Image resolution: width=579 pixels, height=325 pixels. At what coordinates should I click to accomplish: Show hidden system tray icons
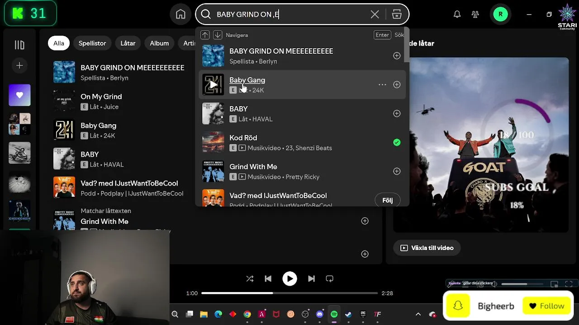pyautogui.click(x=418, y=314)
